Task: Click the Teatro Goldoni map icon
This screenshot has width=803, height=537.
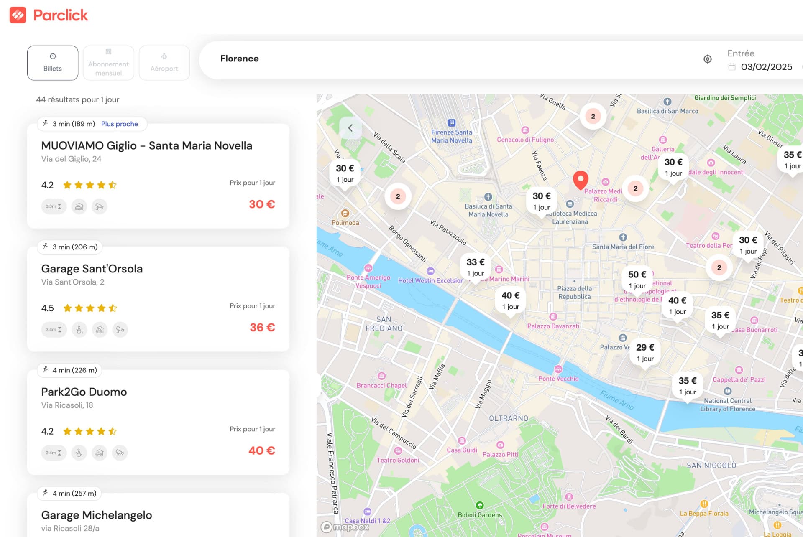Action: tap(398, 451)
